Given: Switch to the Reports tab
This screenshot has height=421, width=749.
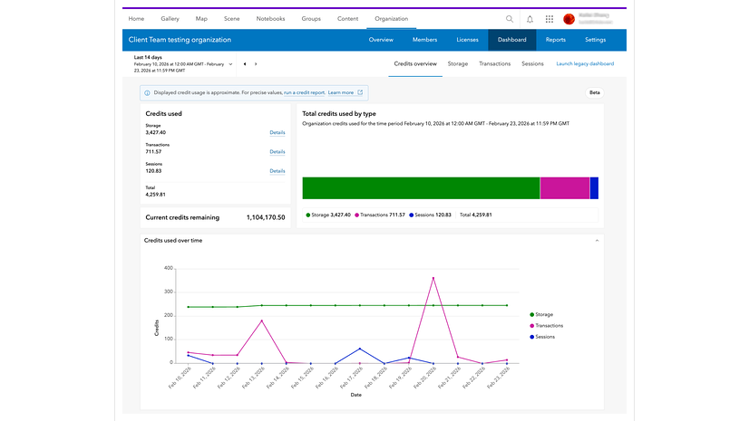Looking at the screenshot, I should 556,40.
